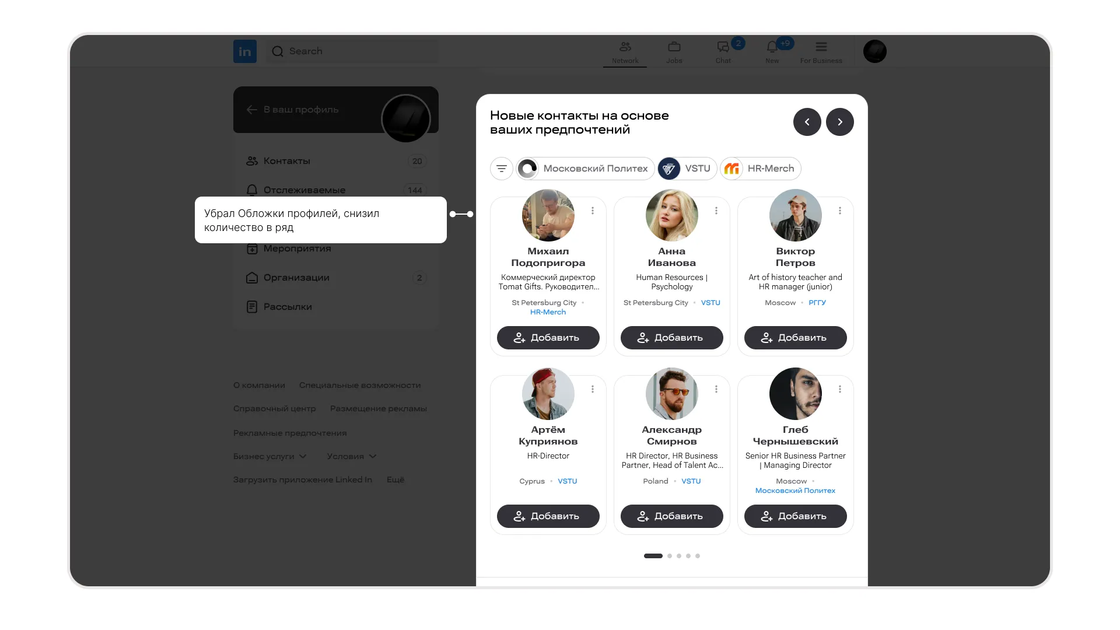1120x630 pixels.
Task: Toggle the Московский Политех filter chip
Action: click(585, 169)
